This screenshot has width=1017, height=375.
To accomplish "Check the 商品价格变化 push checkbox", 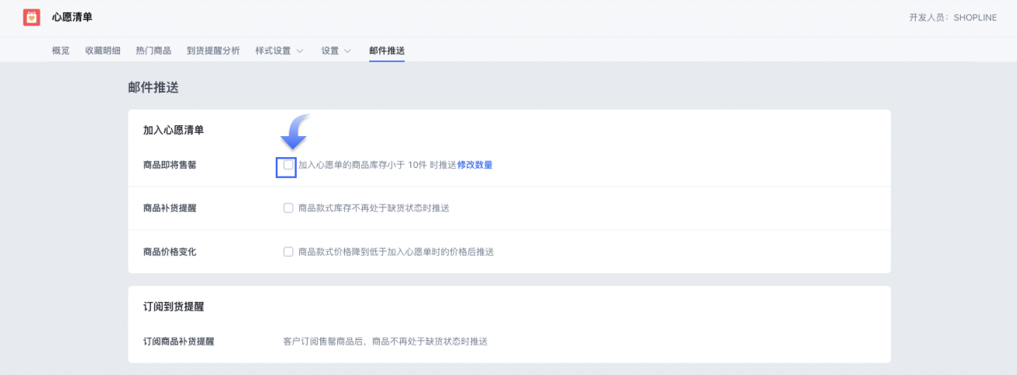I will click(288, 252).
